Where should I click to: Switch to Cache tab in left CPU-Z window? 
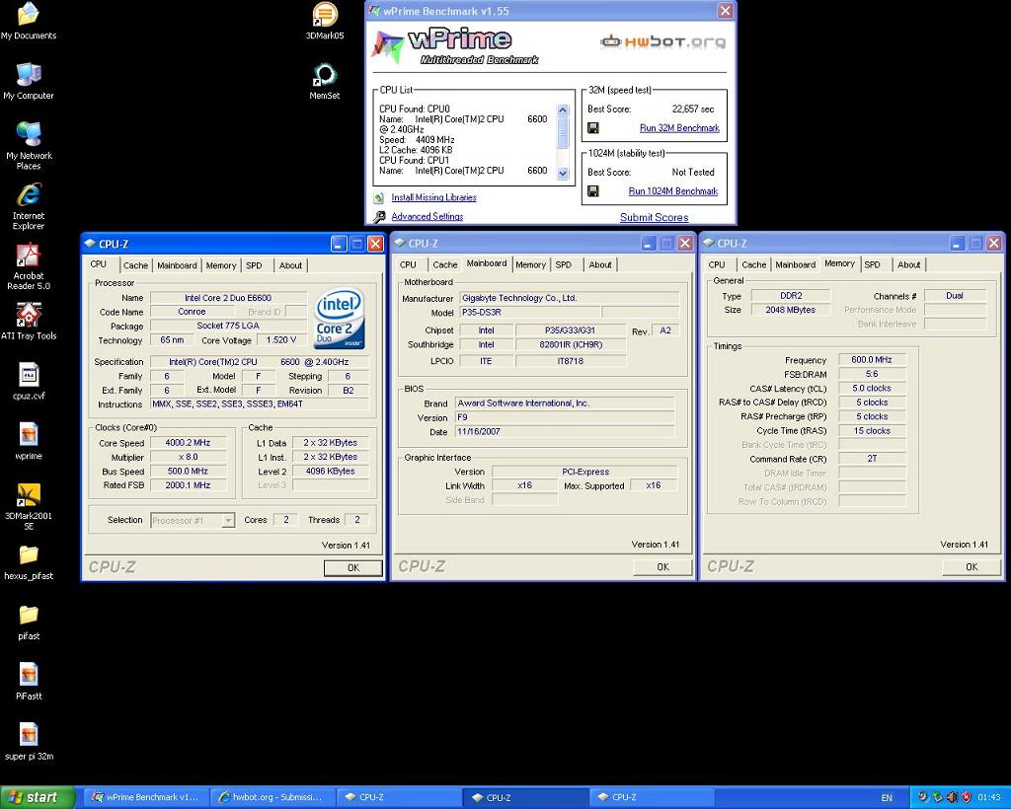135,265
